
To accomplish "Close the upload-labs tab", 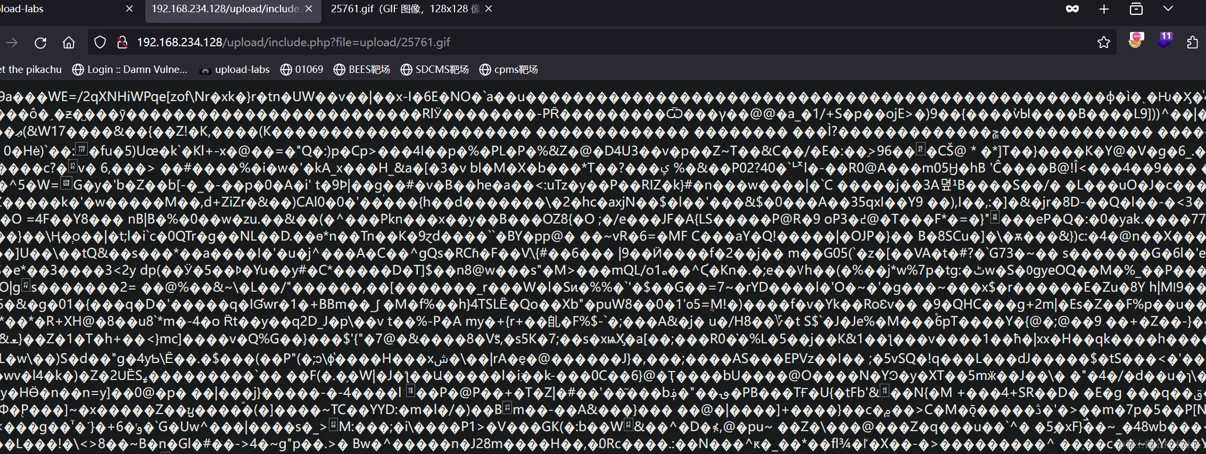I will [x=129, y=9].
